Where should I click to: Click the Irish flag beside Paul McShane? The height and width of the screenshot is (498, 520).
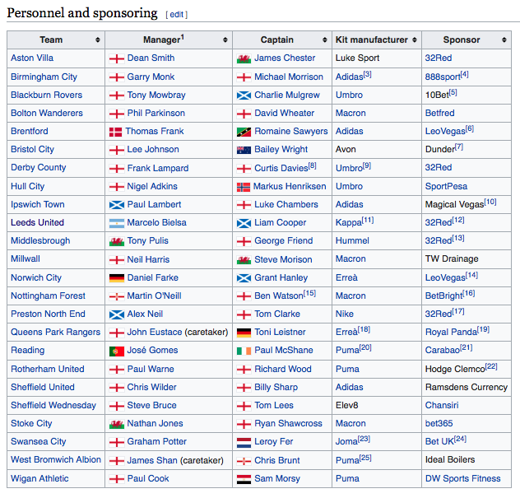(x=244, y=351)
